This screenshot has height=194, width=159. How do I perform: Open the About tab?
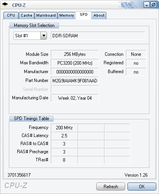pos(99,15)
